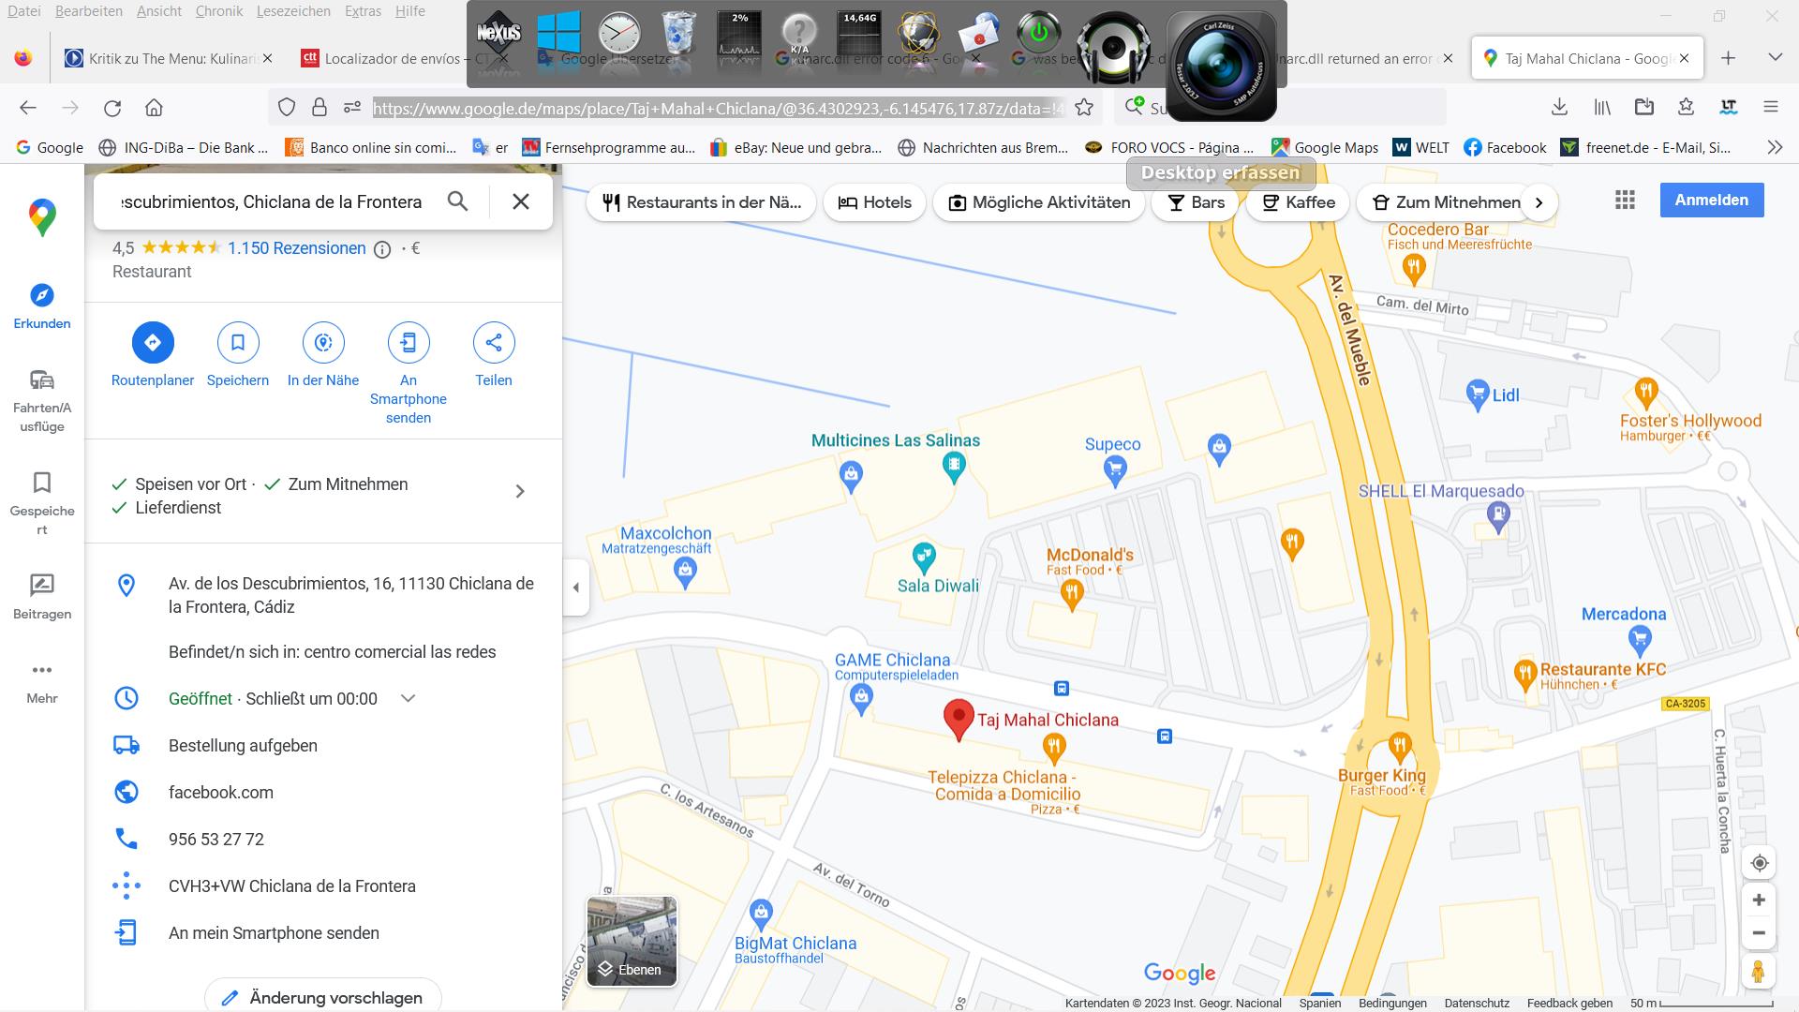Toggle the Ebenen layers thumbnail
Viewport: 1799px width, 1012px height.
pos(632,941)
